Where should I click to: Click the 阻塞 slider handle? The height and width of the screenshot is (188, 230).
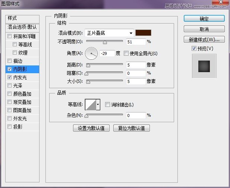click(86, 74)
